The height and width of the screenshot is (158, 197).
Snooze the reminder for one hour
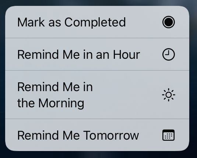coord(97,54)
